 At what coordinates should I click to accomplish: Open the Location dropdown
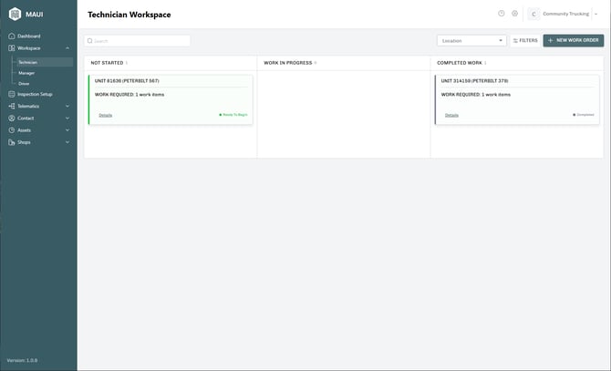(471, 40)
